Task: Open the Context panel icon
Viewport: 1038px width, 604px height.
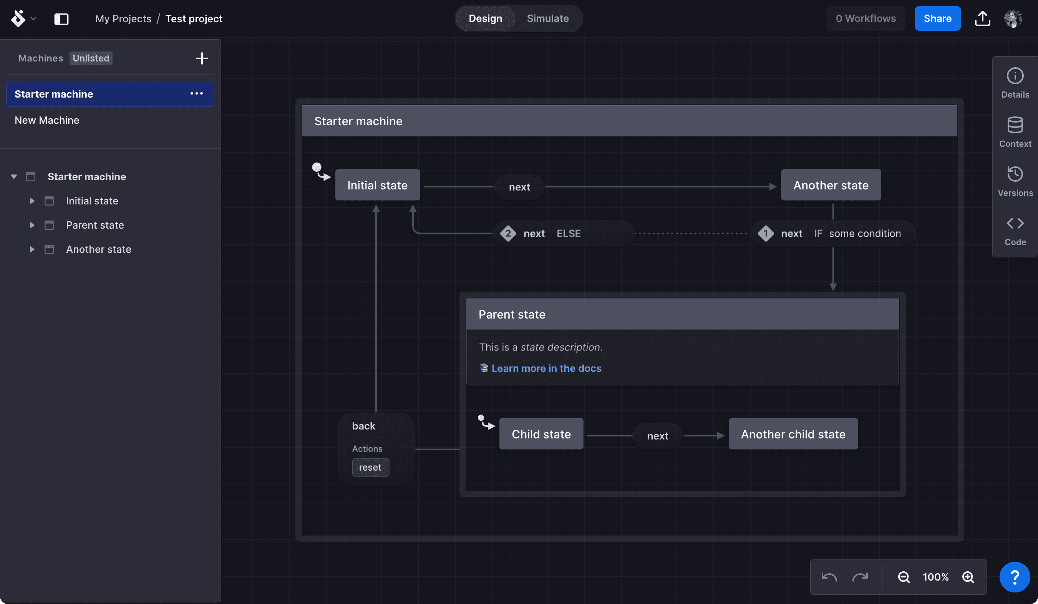Action: 1015,125
